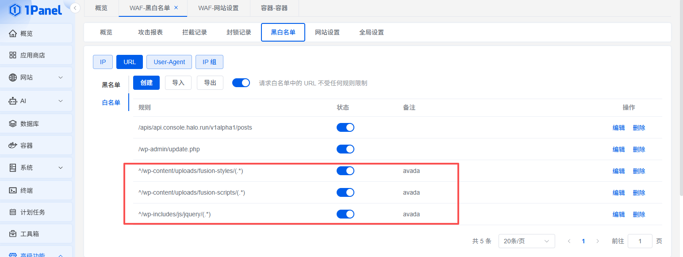Select the 黑白名单 tab
This screenshot has width=683, height=257.
pos(283,32)
